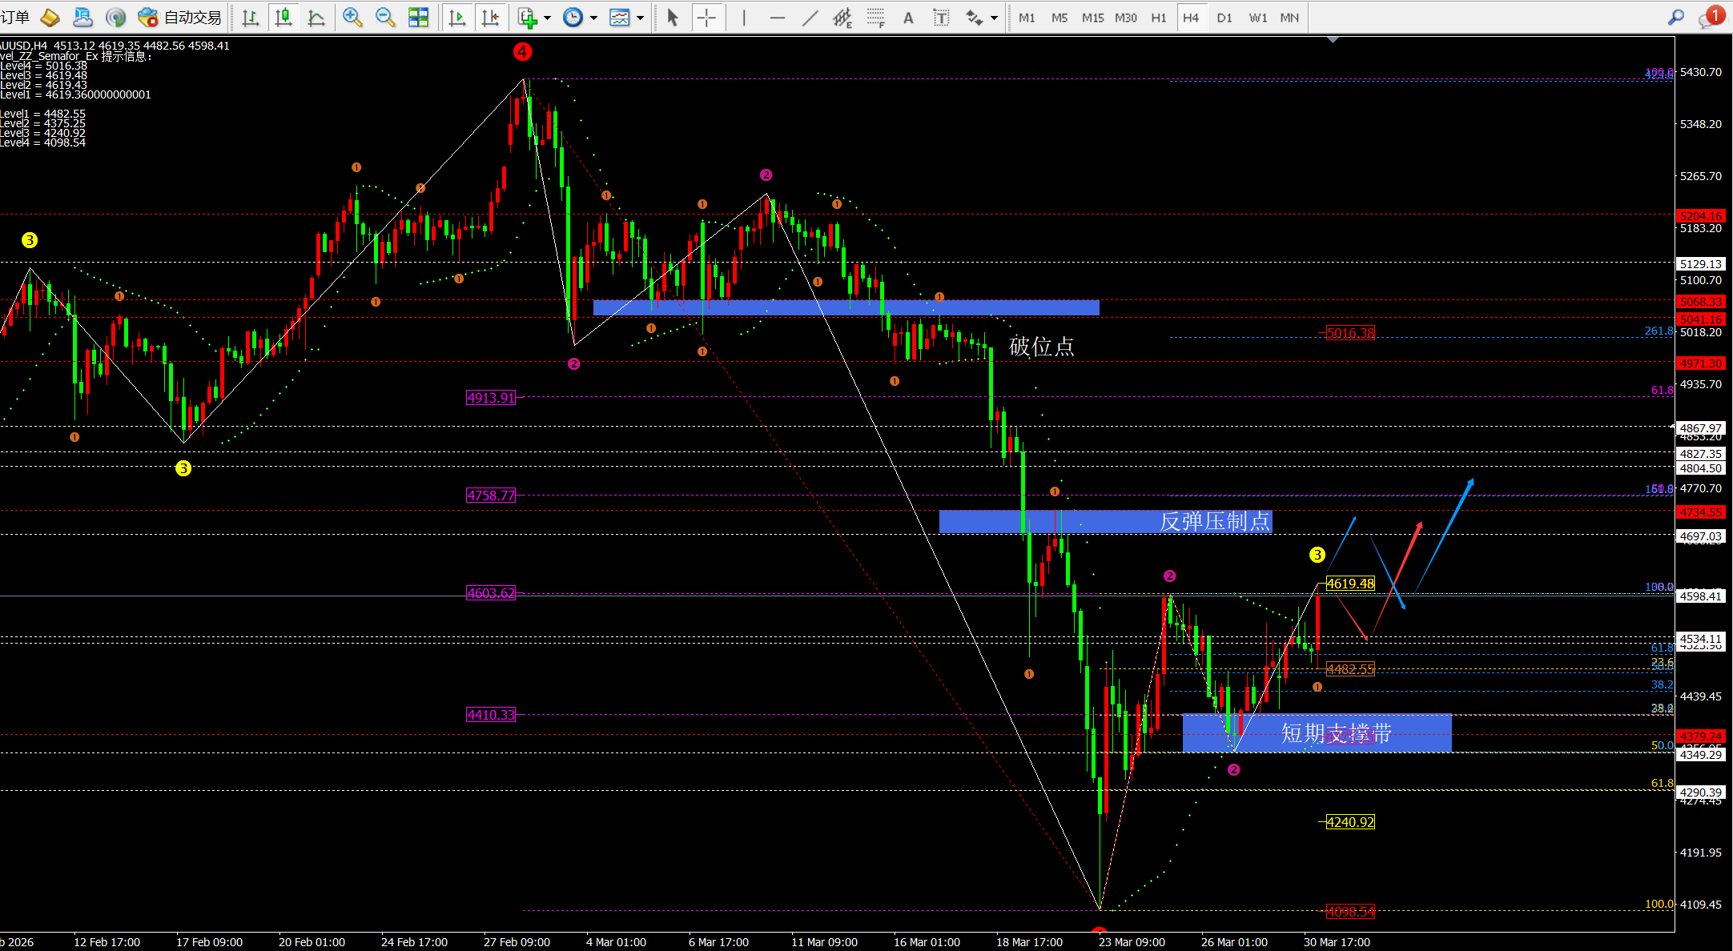
Task: Tile chart windows with the grid icon
Action: 418,17
